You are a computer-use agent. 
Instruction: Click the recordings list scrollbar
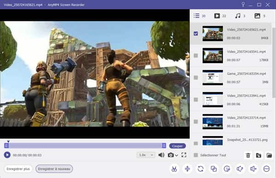274,63
